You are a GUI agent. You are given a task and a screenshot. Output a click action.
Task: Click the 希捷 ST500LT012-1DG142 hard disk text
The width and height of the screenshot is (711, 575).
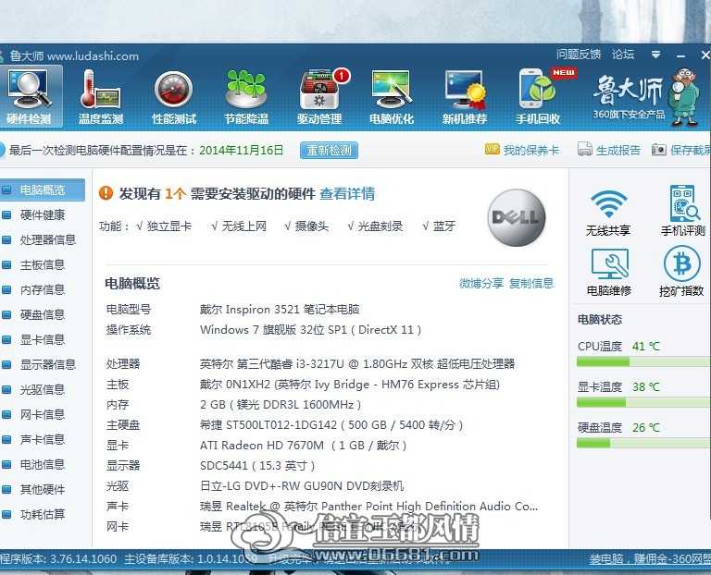coord(331,424)
